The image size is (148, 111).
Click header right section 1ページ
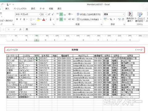[x=139, y=50]
